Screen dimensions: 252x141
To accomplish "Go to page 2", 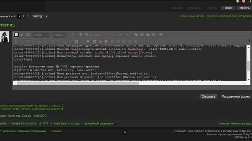I will [24, 16].
